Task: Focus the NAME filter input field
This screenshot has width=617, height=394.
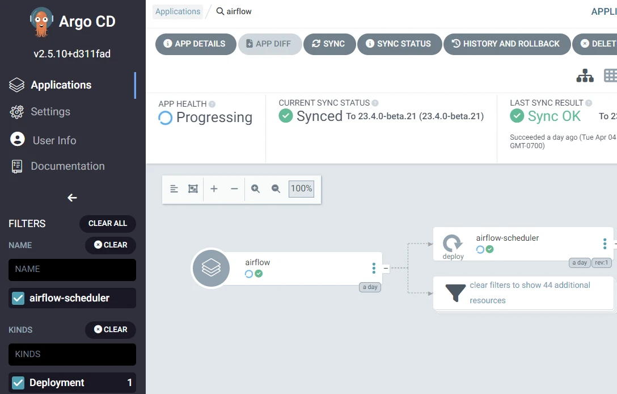Action: click(x=72, y=270)
